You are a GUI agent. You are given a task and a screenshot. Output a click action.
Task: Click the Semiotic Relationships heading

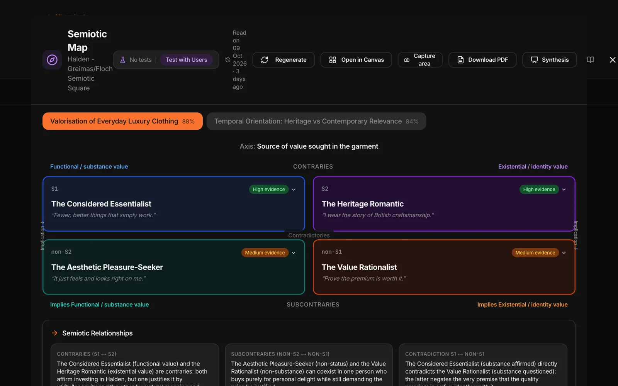tap(97, 333)
